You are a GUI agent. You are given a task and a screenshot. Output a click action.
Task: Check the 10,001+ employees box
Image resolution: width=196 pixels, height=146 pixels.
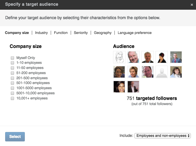(x=12, y=98)
